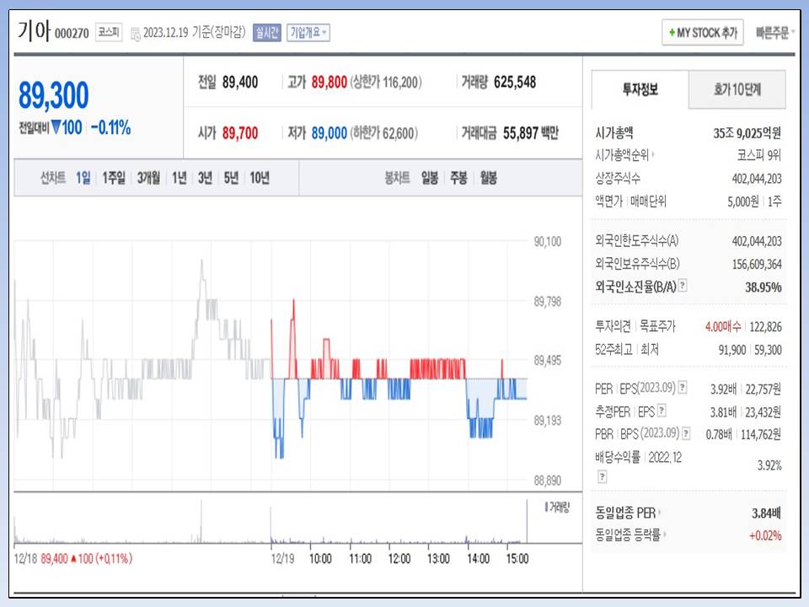Click the 상장주식수 value 402,044,203
This screenshot has width=809, height=607.
pyautogui.click(x=757, y=179)
